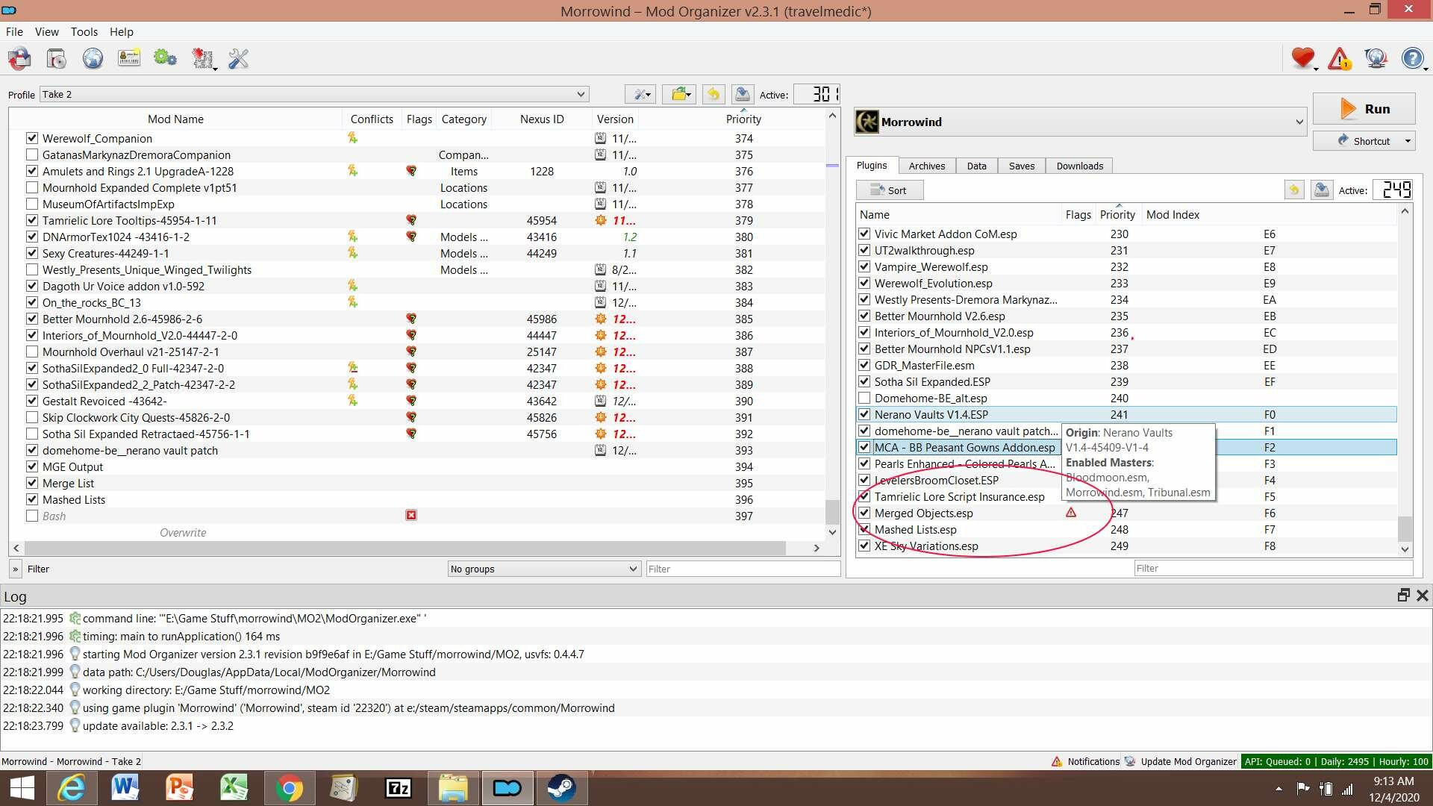
Task: Click the Endorse heart icon
Action: pos(1303,58)
